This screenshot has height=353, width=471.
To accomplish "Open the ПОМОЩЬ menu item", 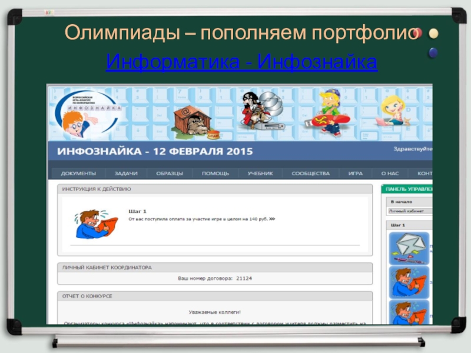I will pos(215,174).
